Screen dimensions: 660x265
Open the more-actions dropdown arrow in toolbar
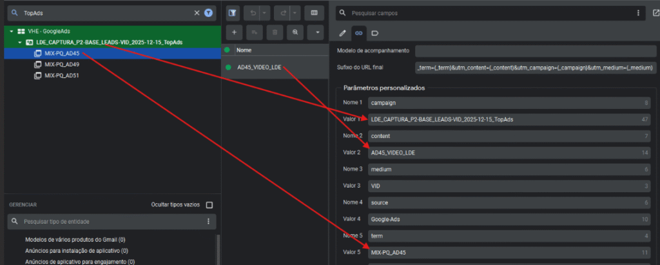point(316,32)
